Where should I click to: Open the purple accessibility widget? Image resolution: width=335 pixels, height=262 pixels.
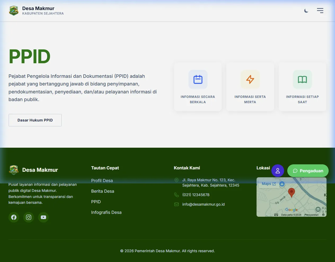[278, 171]
